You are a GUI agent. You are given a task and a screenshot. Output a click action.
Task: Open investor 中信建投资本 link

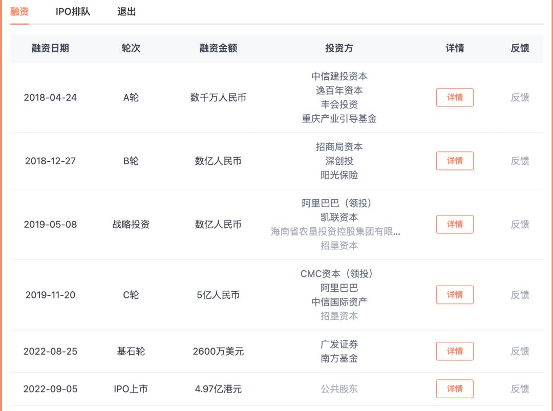(x=339, y=76)
